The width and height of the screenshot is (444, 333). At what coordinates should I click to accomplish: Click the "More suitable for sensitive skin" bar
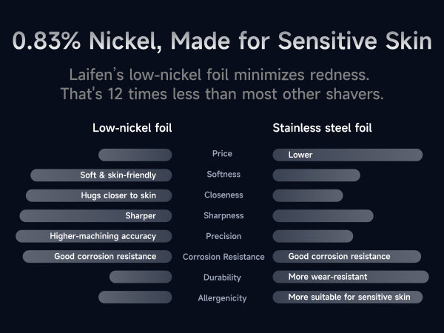(348, 297)
